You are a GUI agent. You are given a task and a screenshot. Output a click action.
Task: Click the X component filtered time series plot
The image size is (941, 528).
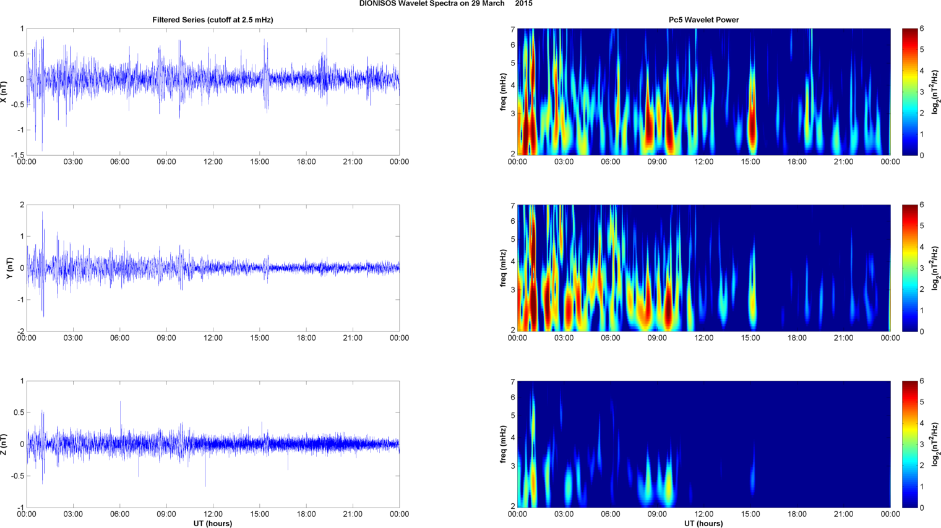(213, 92)
